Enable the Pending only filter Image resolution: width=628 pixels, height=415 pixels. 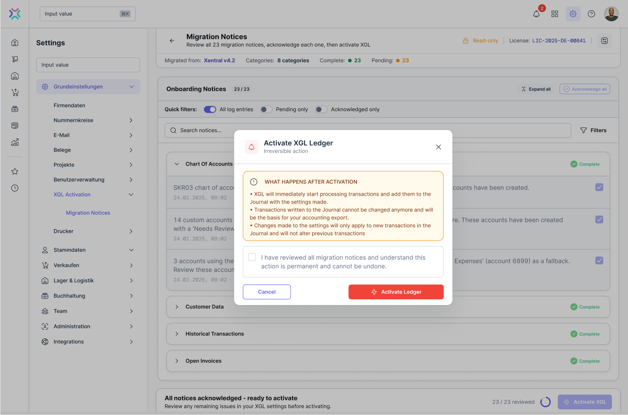[266, 109]
